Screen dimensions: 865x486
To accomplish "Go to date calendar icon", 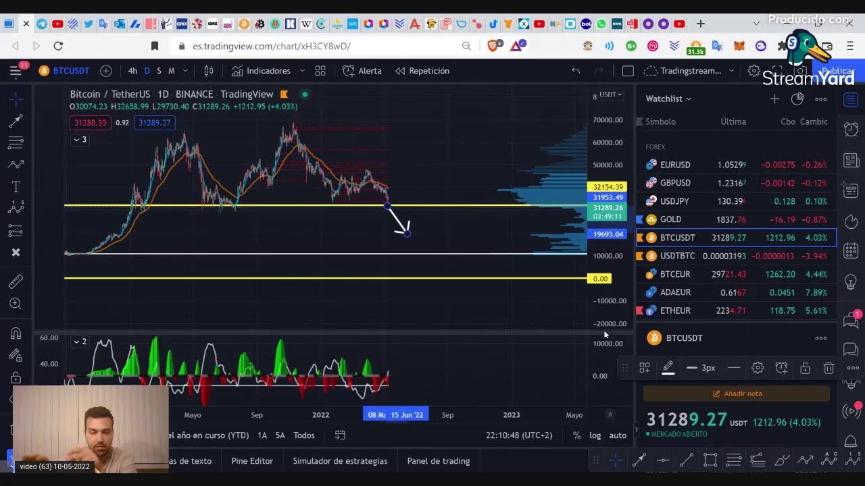I will point(340,435).
